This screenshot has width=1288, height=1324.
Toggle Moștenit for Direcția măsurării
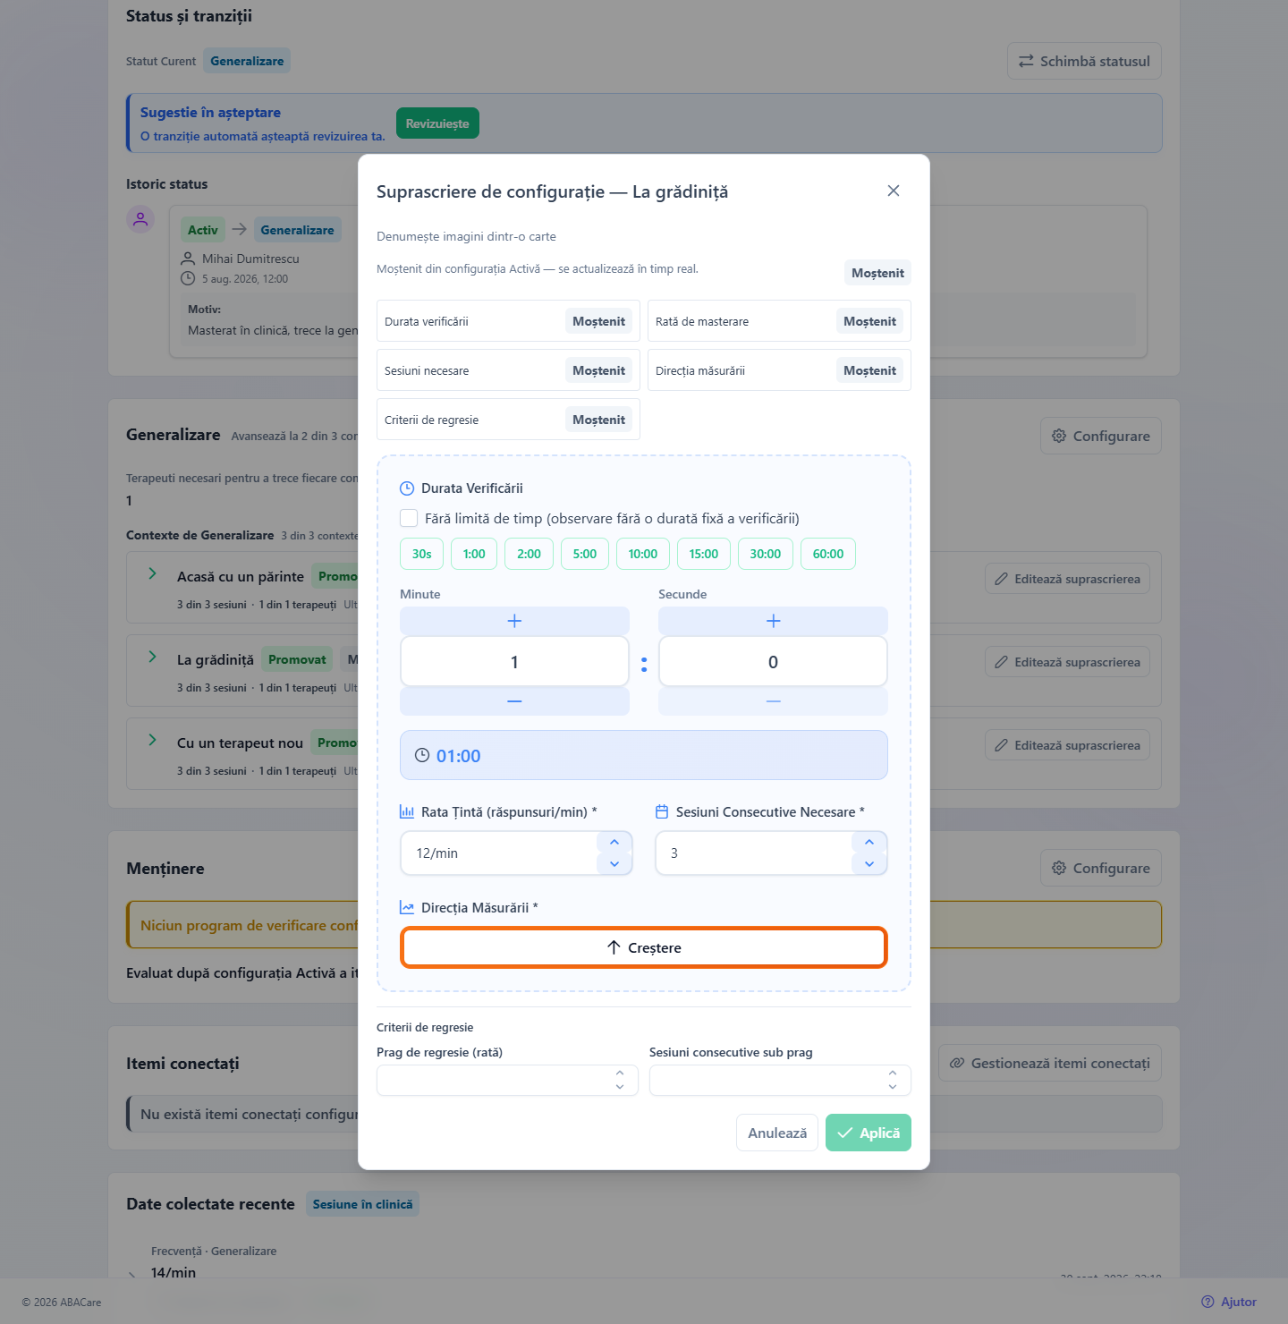[x=869, y=370]
